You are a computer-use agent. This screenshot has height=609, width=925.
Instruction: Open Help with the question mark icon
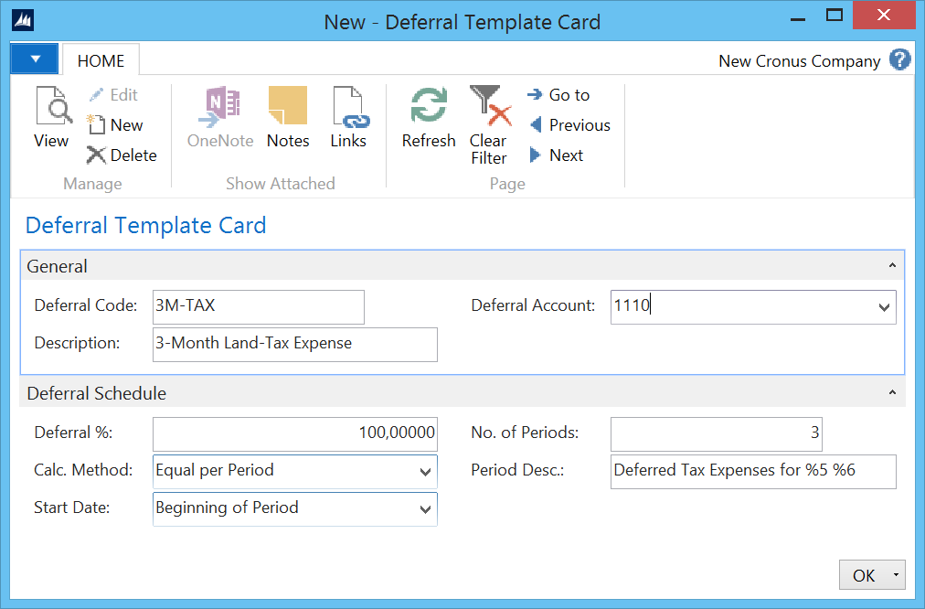[x=899, y=60]
